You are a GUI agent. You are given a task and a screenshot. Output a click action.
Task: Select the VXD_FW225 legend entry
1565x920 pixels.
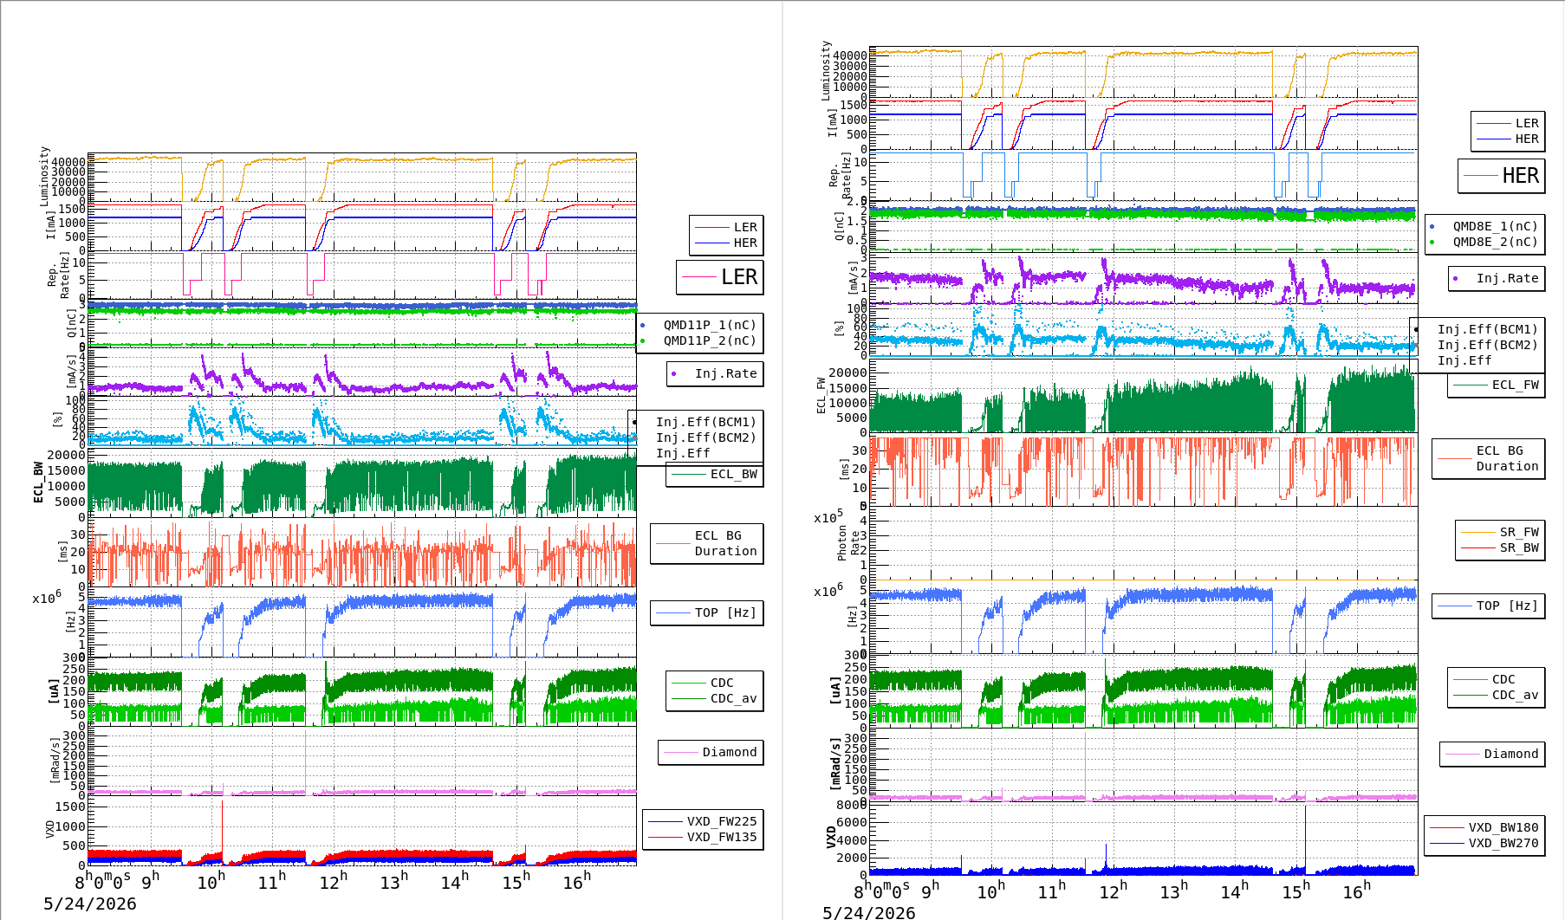click(722, 821)
